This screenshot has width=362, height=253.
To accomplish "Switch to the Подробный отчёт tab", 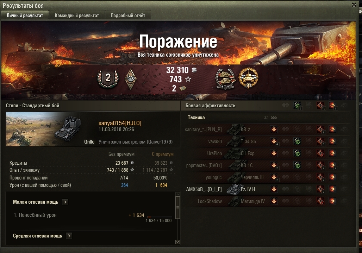I will (128, 15).
